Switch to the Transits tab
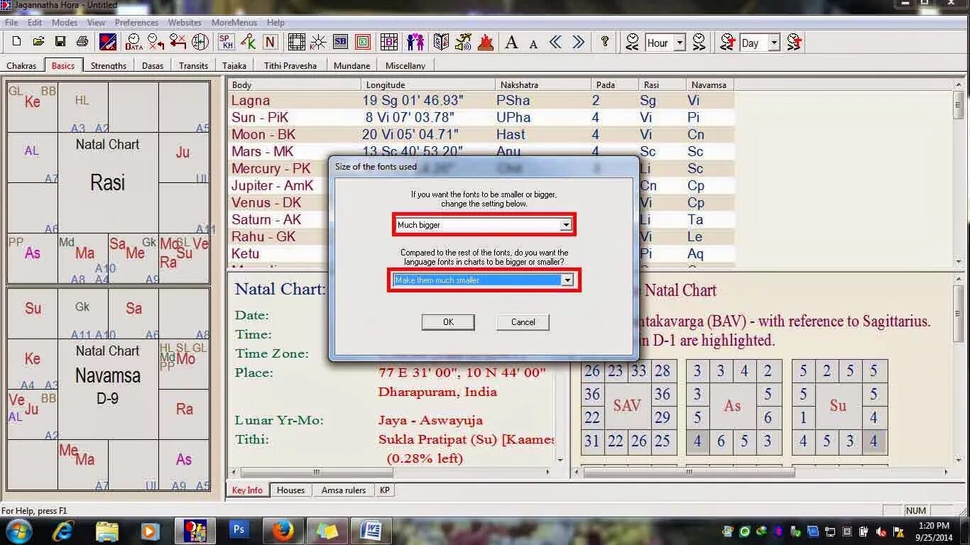The width and height of the screenshot is (970, 545). click(x=193, y=65)
